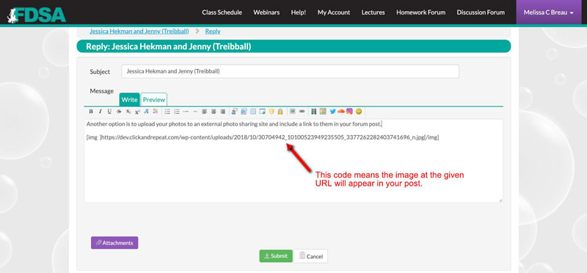587x273 pixels.
Task: Open the Help! page
Action: point(299,12)
